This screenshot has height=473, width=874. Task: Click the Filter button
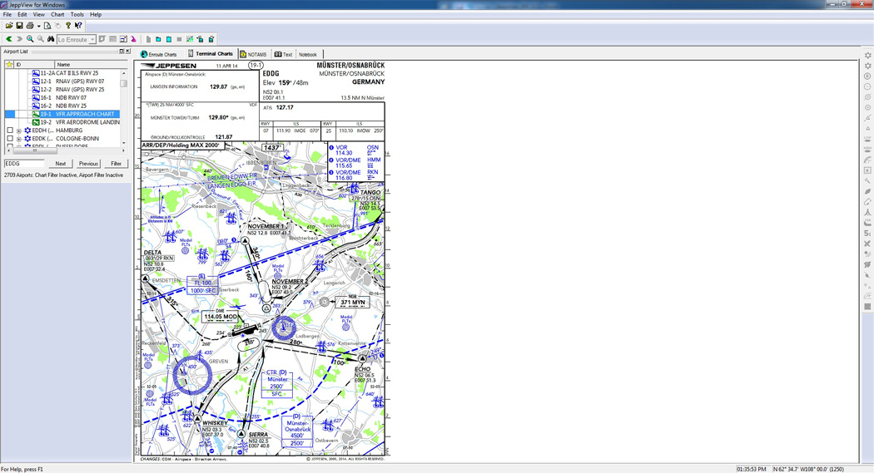(x=116, y=164)
